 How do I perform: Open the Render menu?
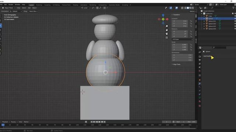click(x=11, y=5)
